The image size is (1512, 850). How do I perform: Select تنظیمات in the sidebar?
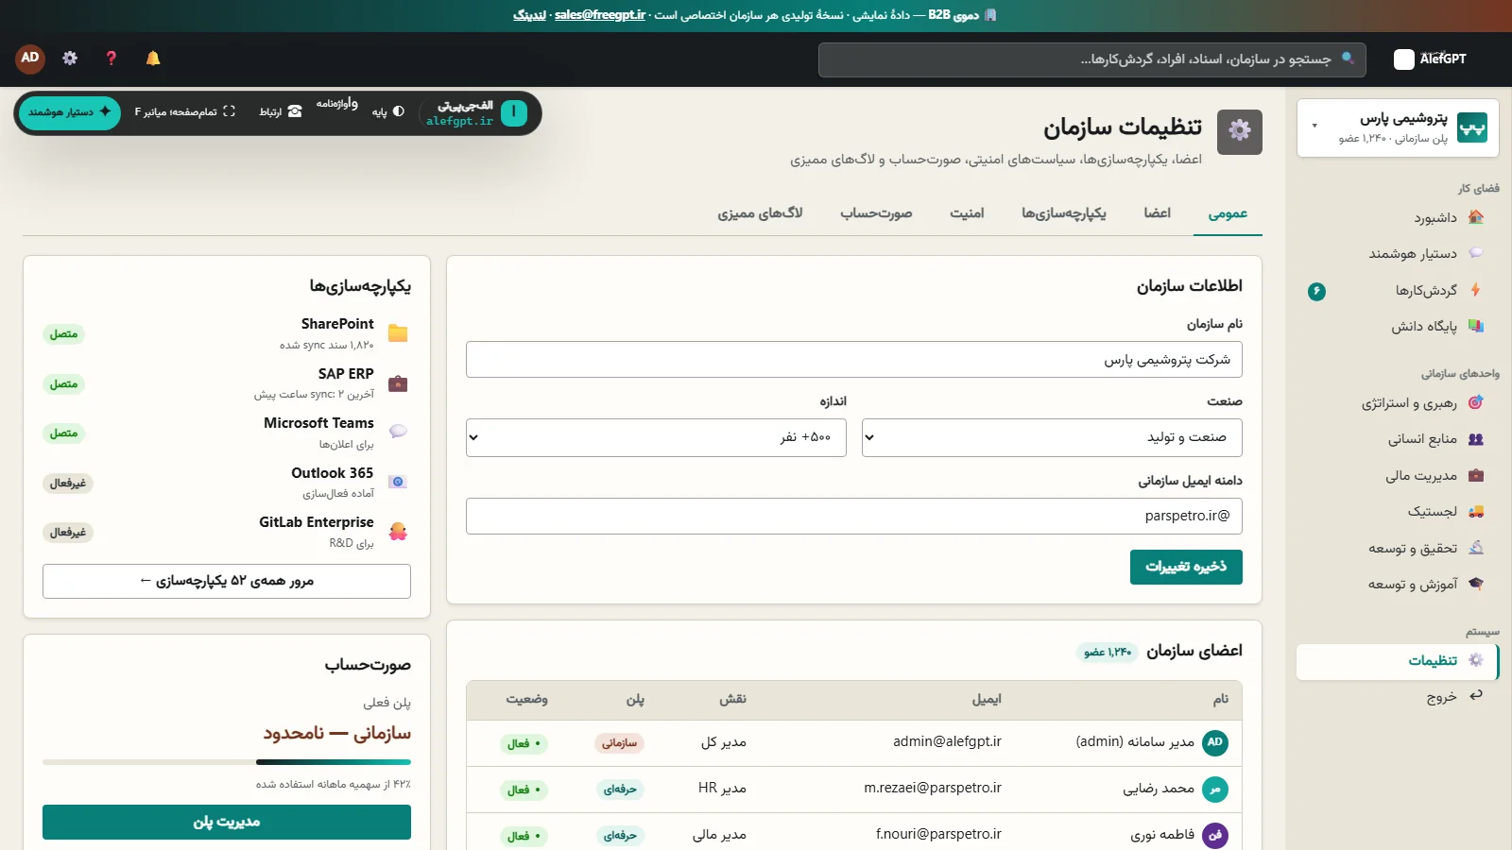point(1398,661)
